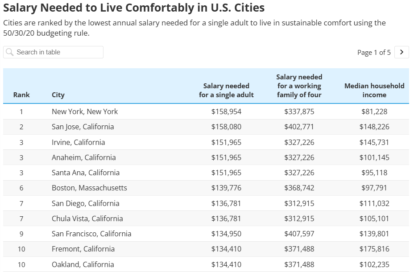The height and width of the screenshot is (272, 414).
Task: Focus the Search in table field
Action: tap(58, 52)
